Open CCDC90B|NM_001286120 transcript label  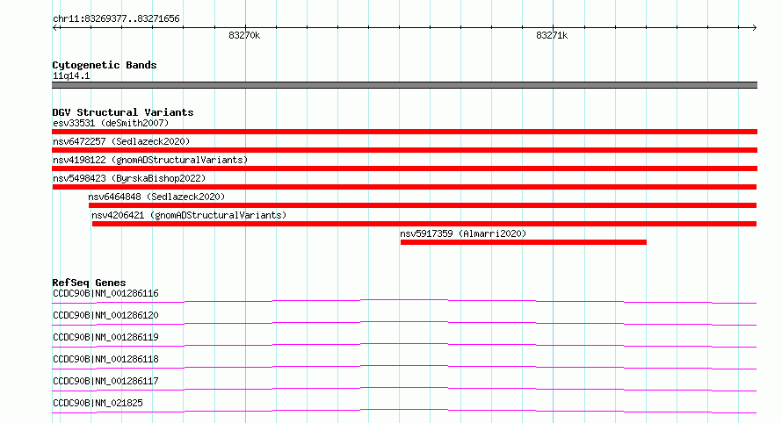(x=105, y=315)
